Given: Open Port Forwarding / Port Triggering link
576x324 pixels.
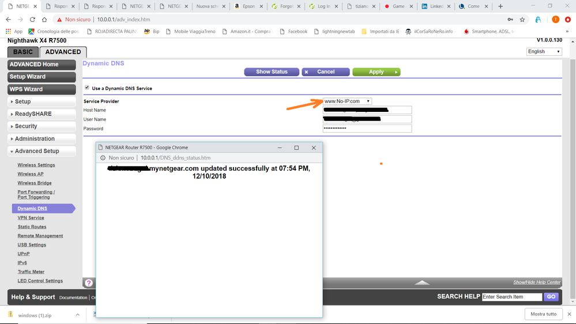Looking at the screenshot, I should tap(36, 194).
